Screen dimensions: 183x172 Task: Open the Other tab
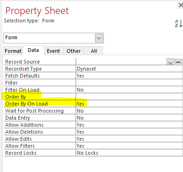tap(73, 51)
